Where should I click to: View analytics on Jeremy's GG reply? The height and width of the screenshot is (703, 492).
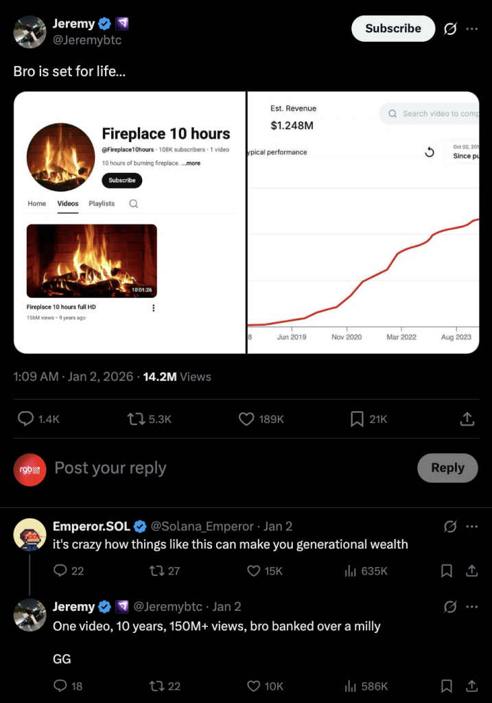tap(351, 686)
